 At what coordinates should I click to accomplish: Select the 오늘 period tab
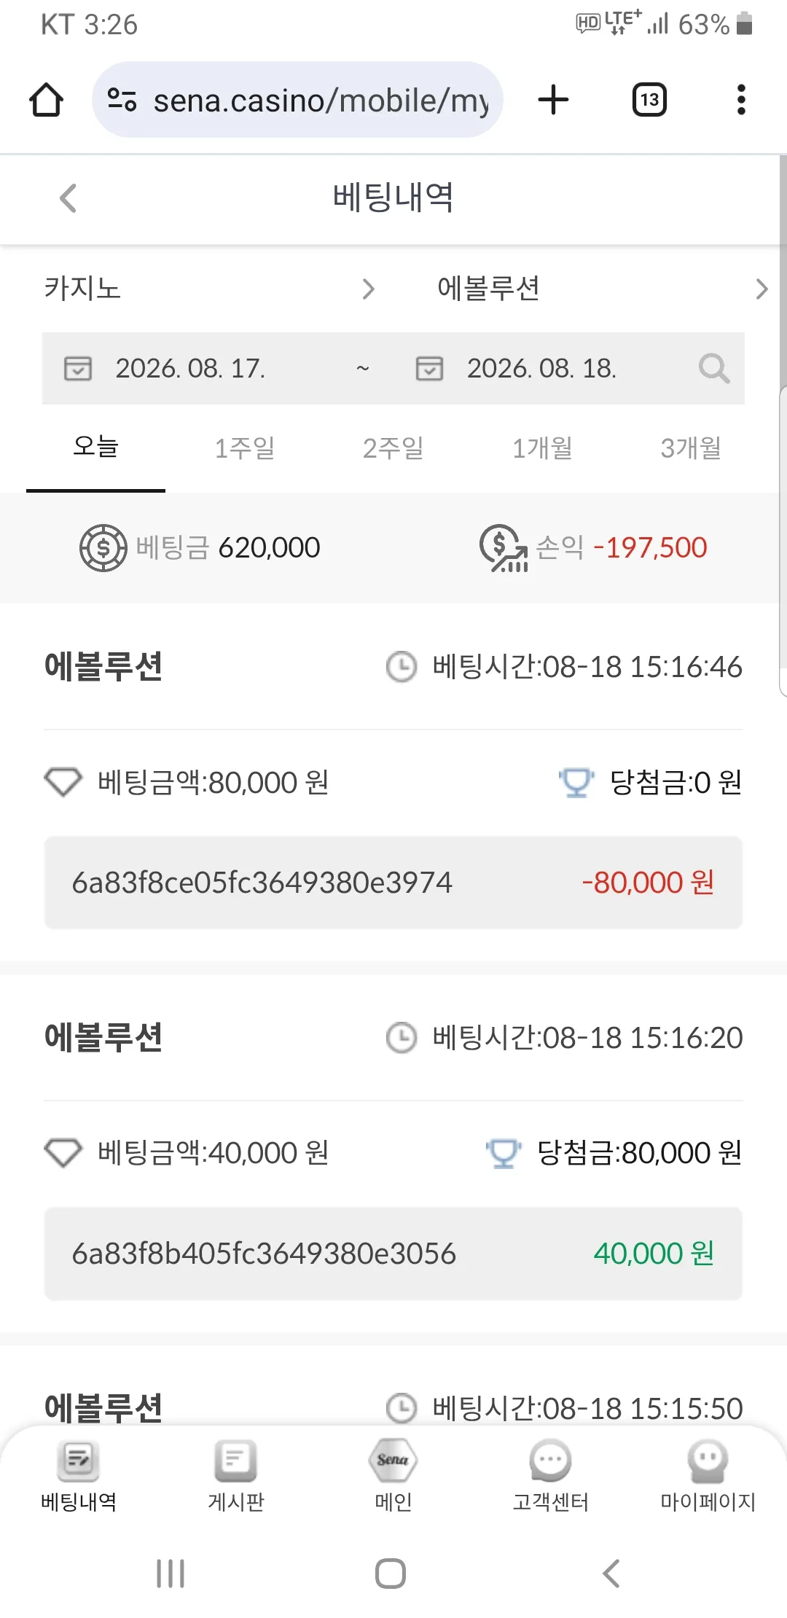[x=95, y=447]
